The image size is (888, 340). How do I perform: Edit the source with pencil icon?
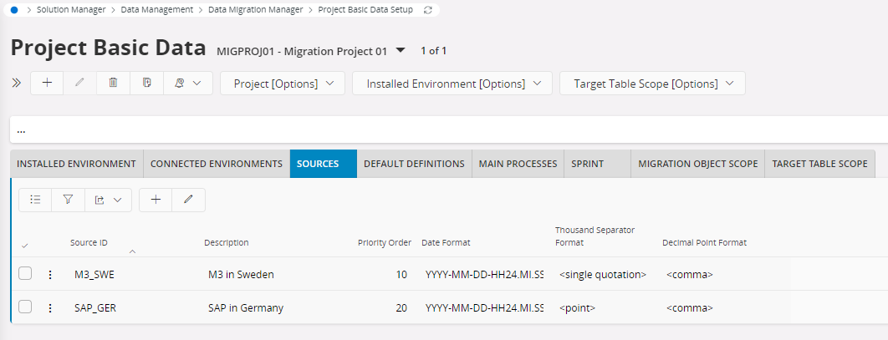click(x=188, y=200)
